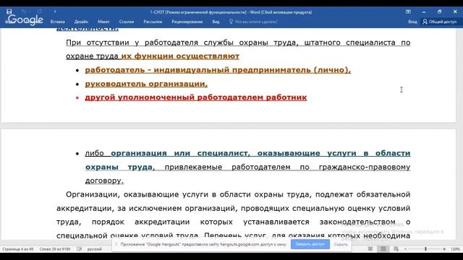Image resolution: width=463 pixels, height=260 pixels.
Task: Open the Ribbon Display Options icon
Action: pos(408,12)
